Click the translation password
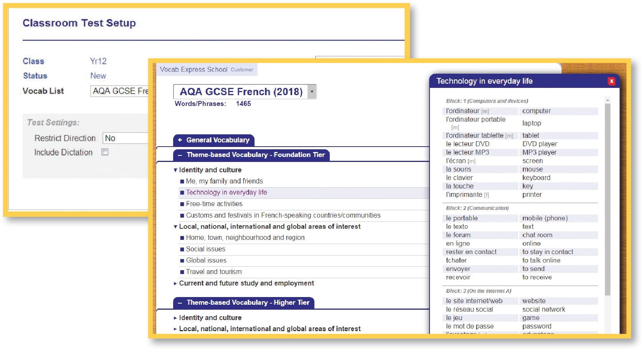This screenshot has height=350, width=643. pyautogui.click(x=537, y=326)
